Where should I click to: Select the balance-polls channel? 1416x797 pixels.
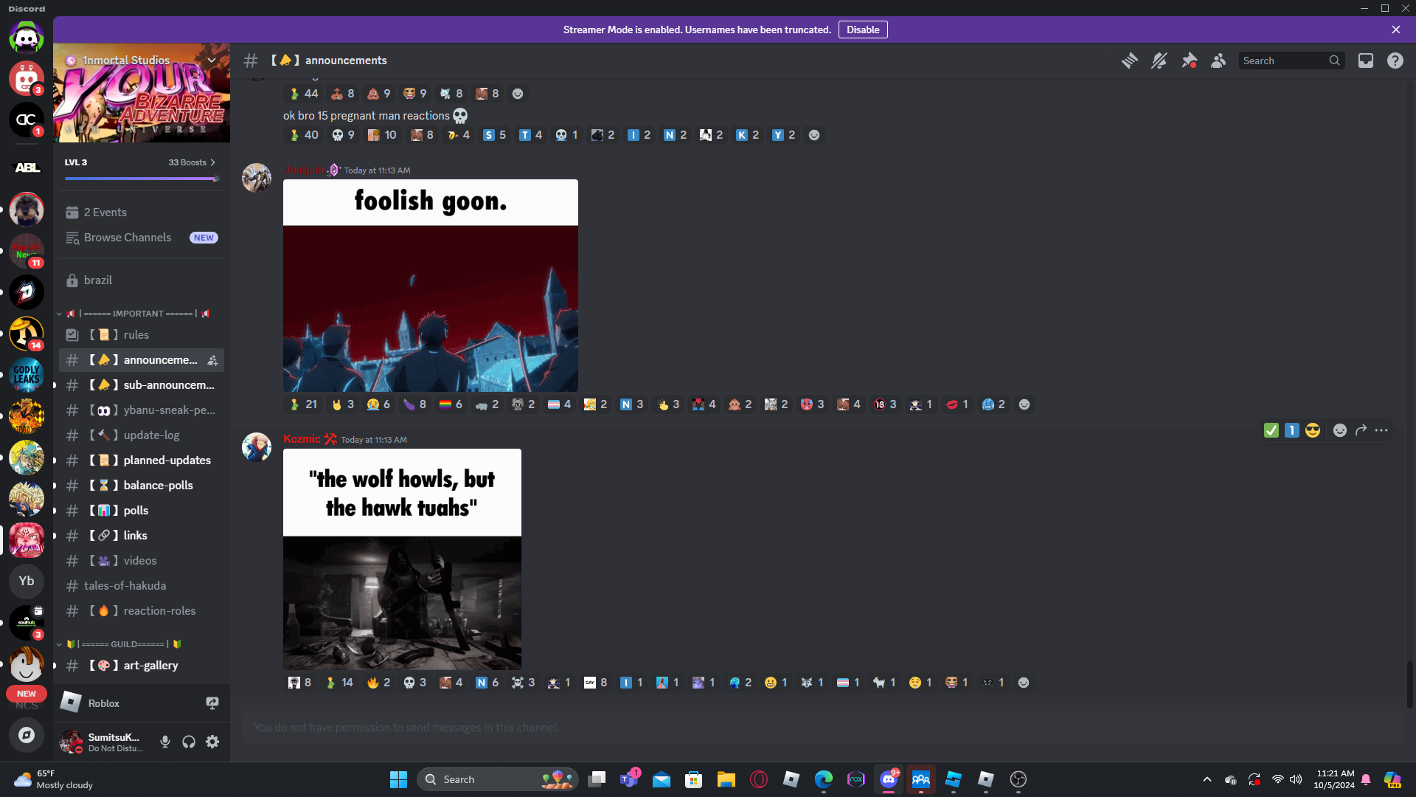click(x=158, y=486)
